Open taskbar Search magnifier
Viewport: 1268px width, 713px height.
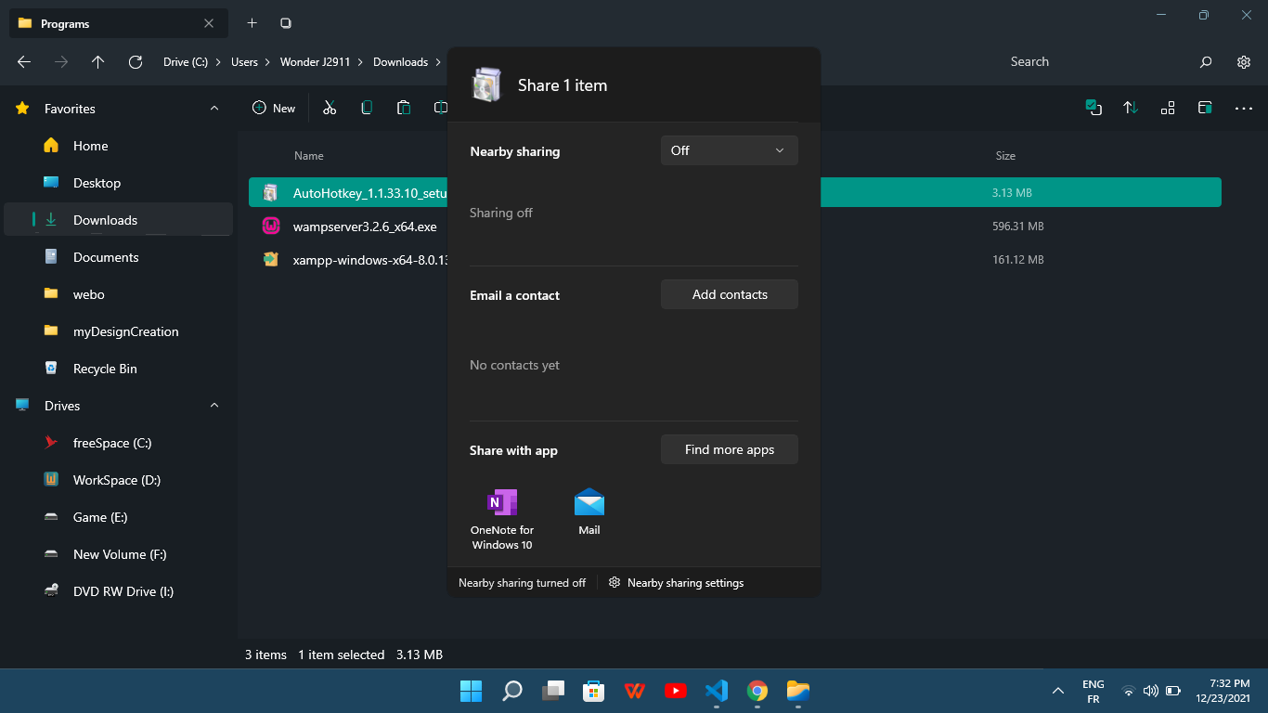512,691
